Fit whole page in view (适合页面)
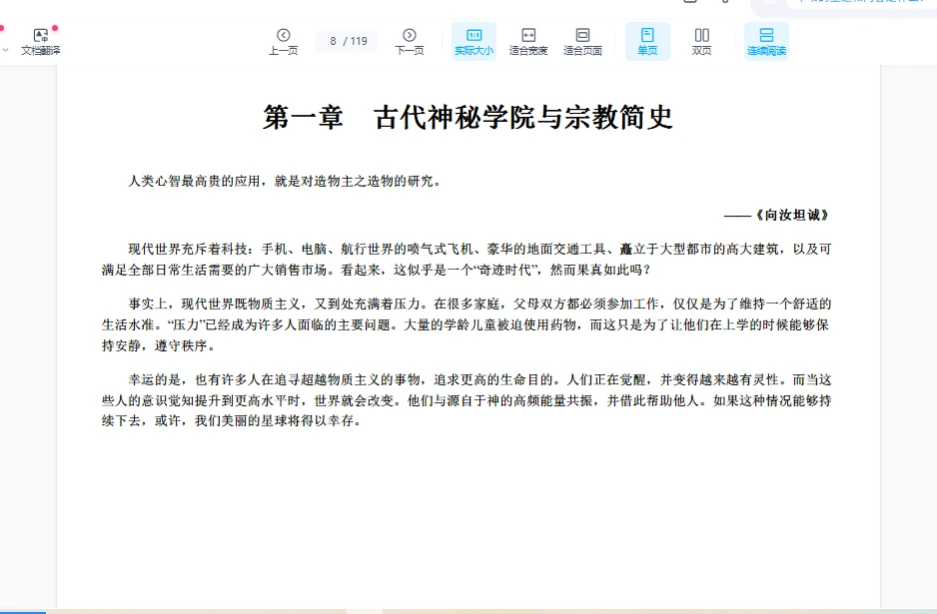Image resolution: width=937 pixels, height=614 pixels. tap(582, 41)
